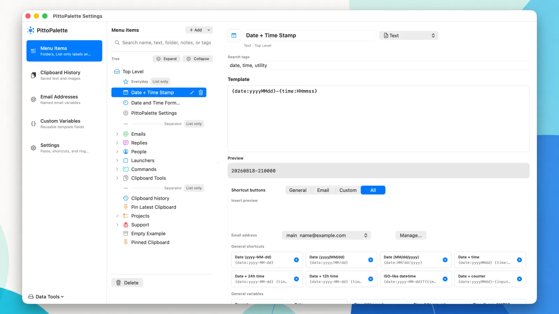
Task: Select the All shortcut buttons tab
Action: pyautogui.click(x=373, y=190)
